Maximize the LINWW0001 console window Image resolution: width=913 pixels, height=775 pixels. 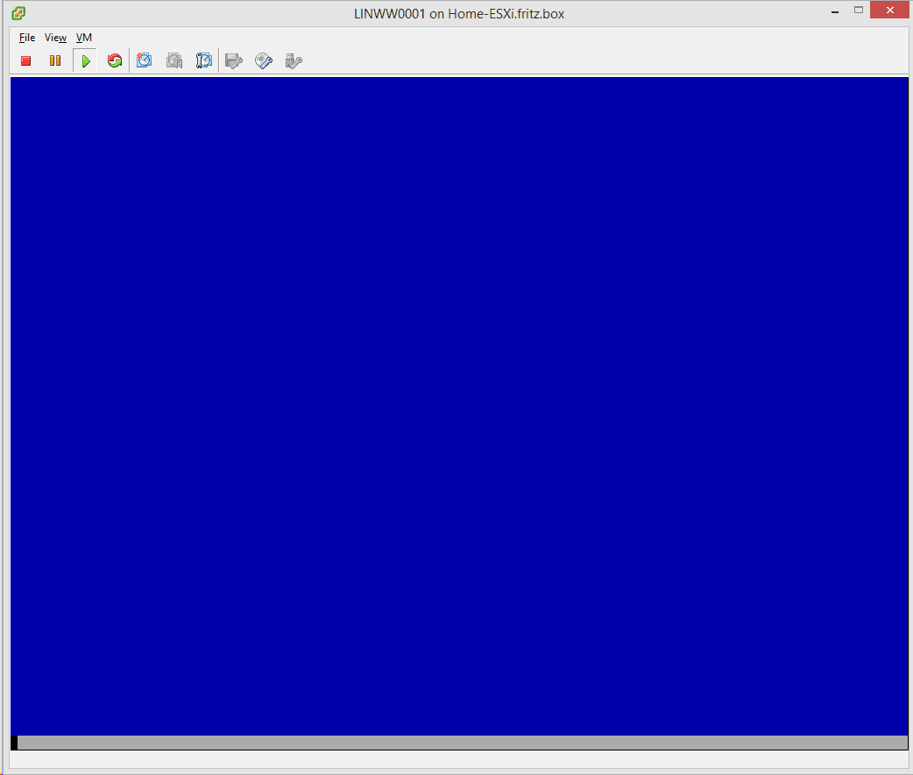click(x=859, y=10)
